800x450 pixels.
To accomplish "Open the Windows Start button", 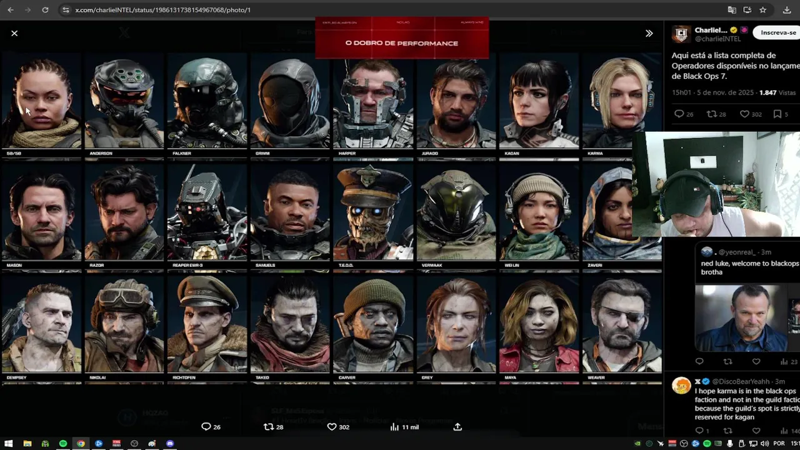I will (9, 443).
